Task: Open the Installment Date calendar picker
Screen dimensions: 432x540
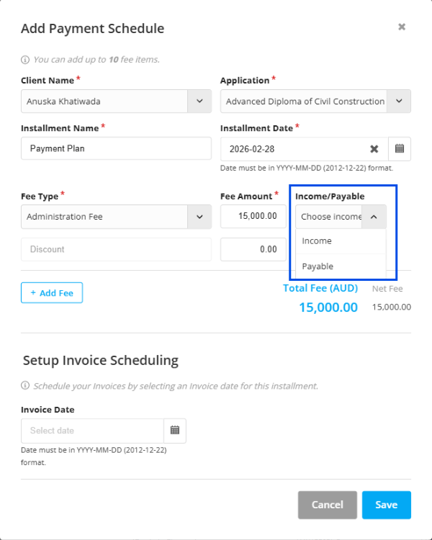Action: pos(400,149)
